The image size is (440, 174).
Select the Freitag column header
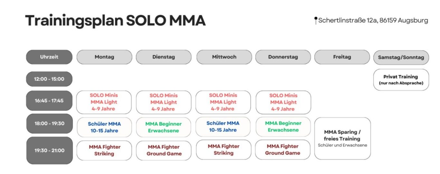click(342, 57)
